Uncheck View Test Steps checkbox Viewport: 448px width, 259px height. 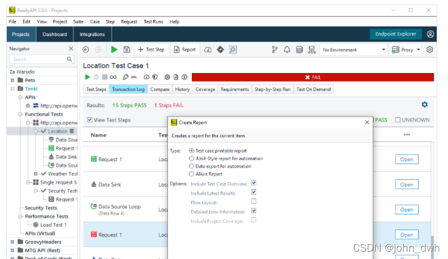[x=90, y=120]
